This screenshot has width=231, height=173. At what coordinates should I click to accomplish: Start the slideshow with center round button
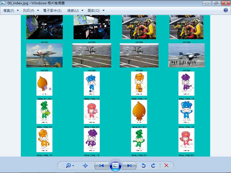(x=115, y=165)
